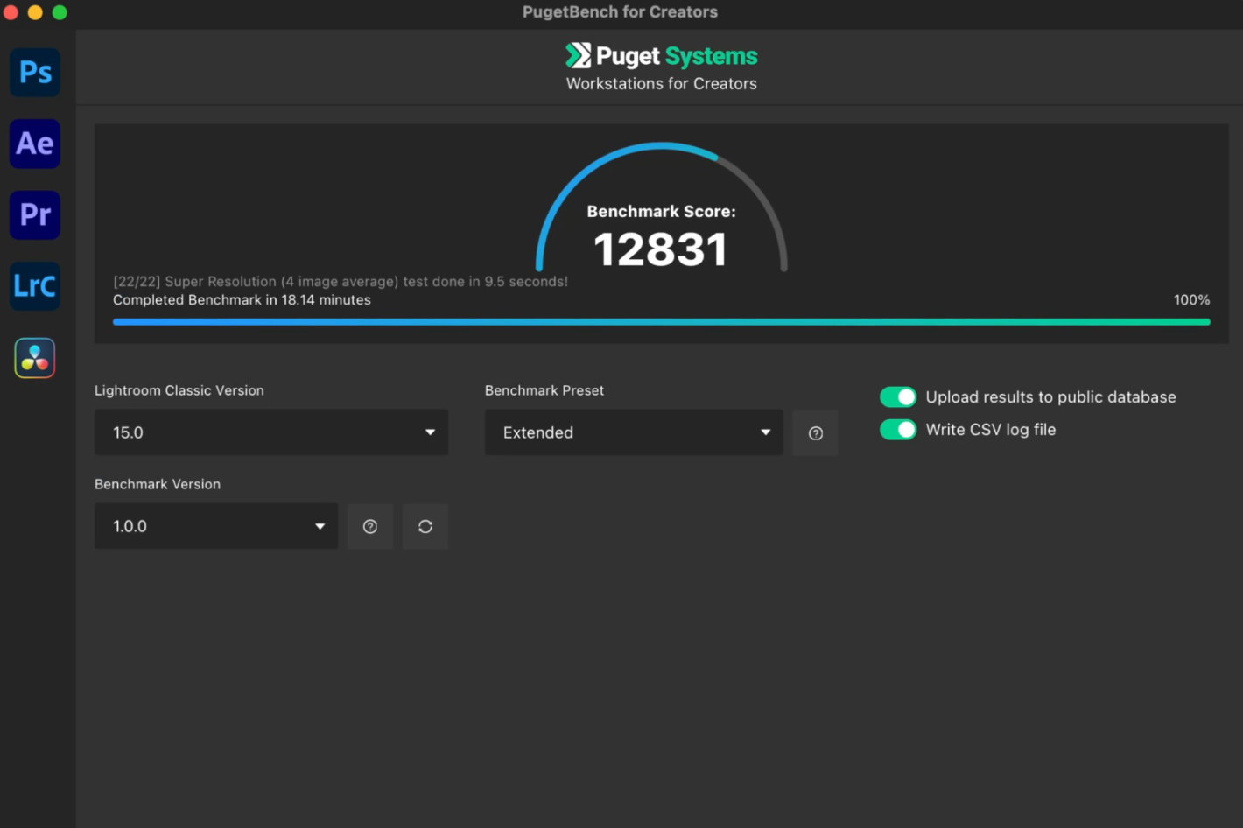Close the PugetBench window

click(11, 12)
